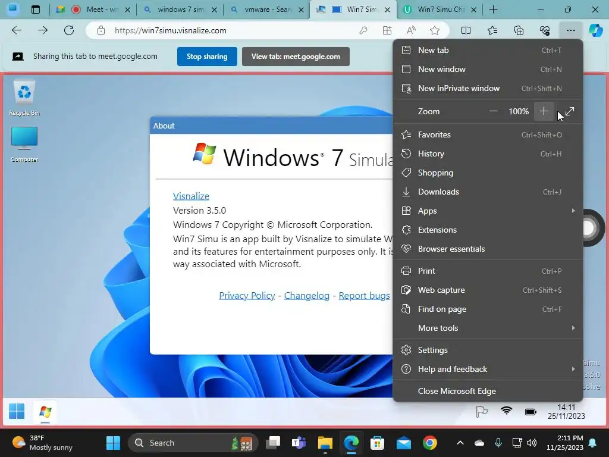The height and width of the screenshot is (457, 609).
Task: Open Microsoft Edge from Windows taskbar
Action: point(351,443)
